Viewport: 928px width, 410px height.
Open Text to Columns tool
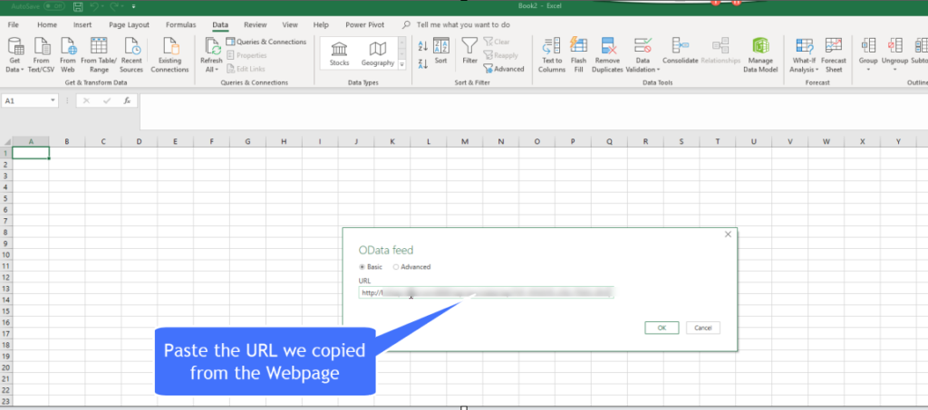point(551,47)
